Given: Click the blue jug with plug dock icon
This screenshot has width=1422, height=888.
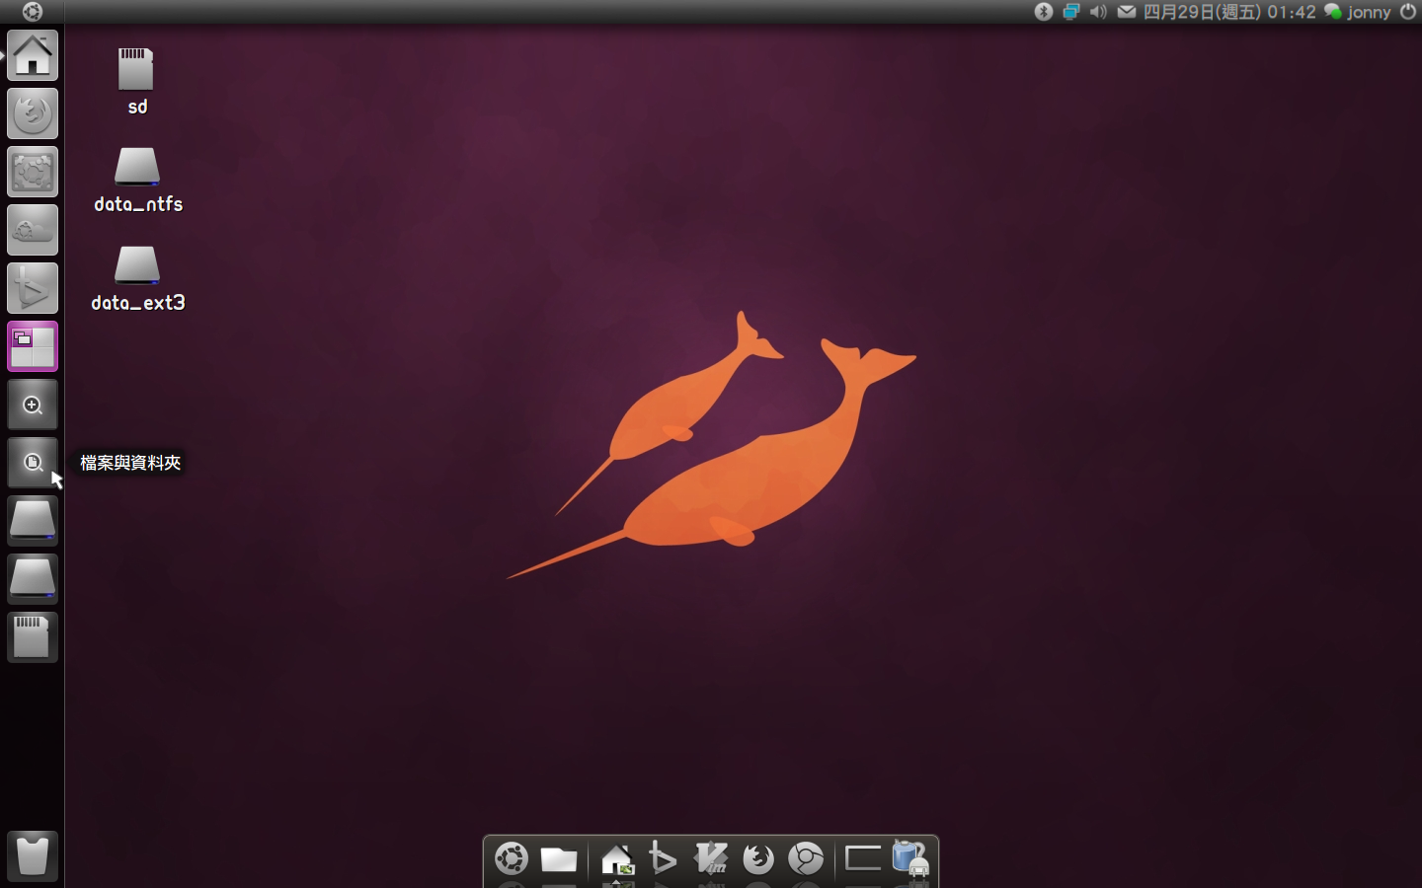Looking at the screenshot, I should pyautogui.click(x=910, y=857).
